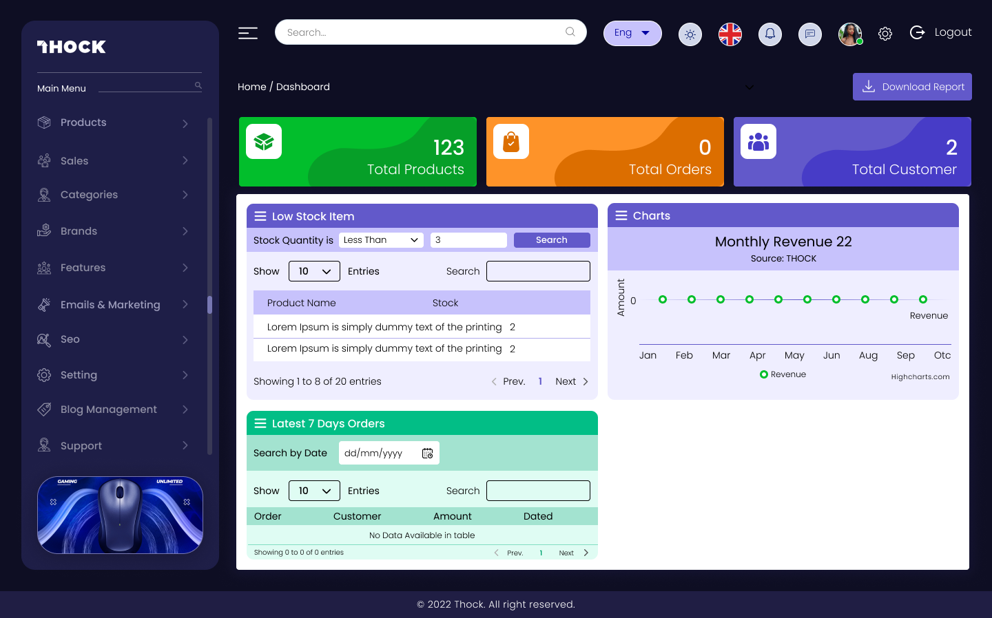This screenshot has width=992, height=618.
Task: Open the Eng language dropdown
Action: [x=632, y=33]
